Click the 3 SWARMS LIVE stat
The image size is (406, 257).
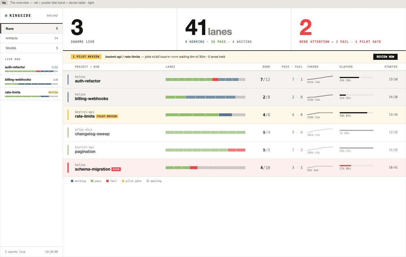point(120,29)
